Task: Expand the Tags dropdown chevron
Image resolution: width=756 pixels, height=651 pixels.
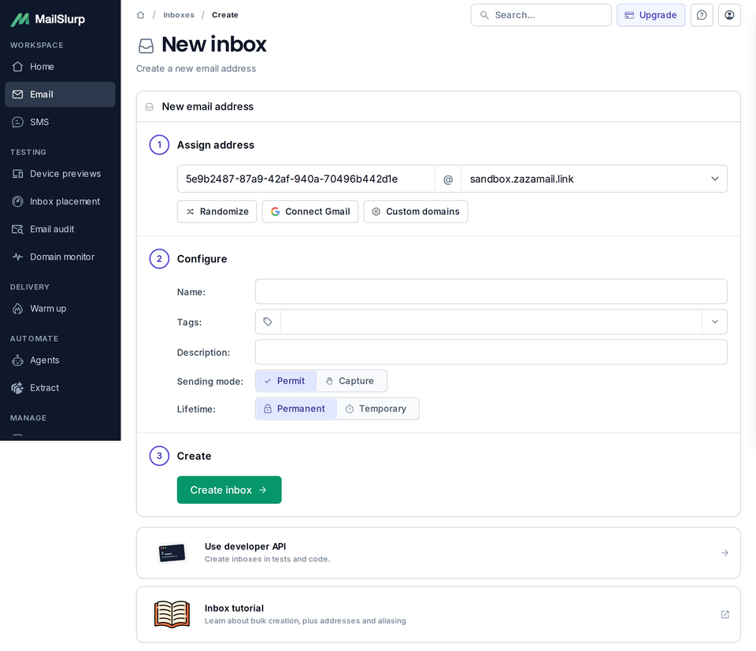Action: 714,321
